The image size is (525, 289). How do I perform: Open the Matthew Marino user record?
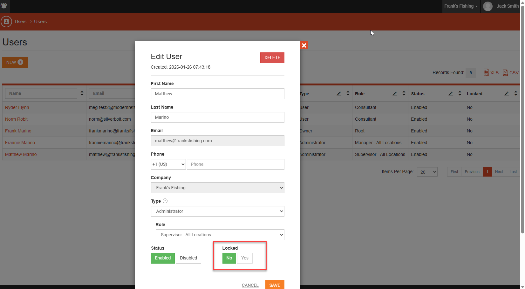tap(21, 154)
